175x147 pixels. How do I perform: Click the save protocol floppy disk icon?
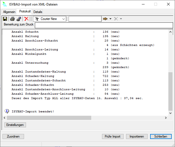coord(5,19)
